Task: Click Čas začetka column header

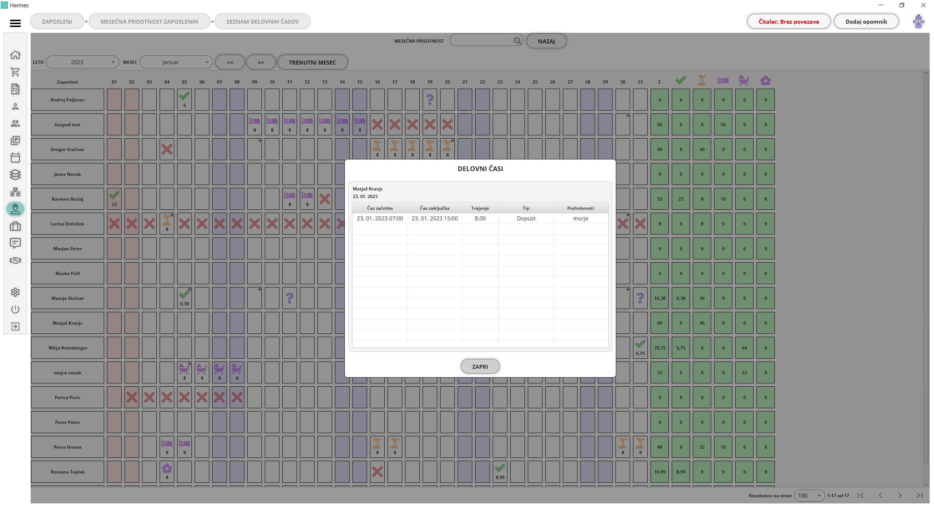Action: pos(380,208)
